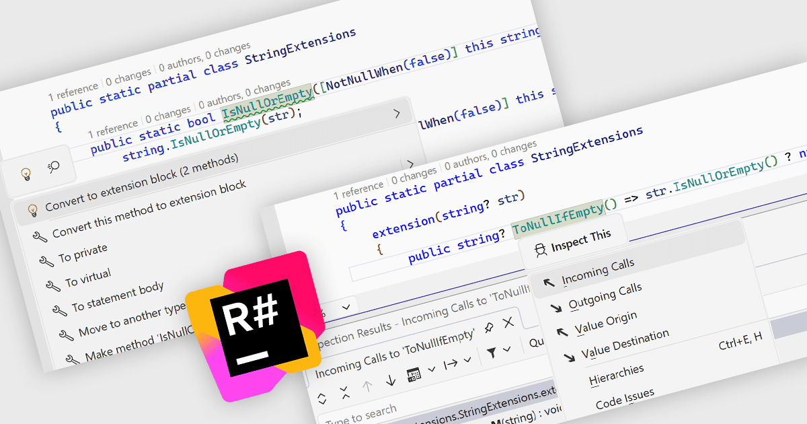Image resolution: width=807 pixels, height=424 pixels.
Task: Go to previous result with up arrow
Action: click(x=367, y=386)
